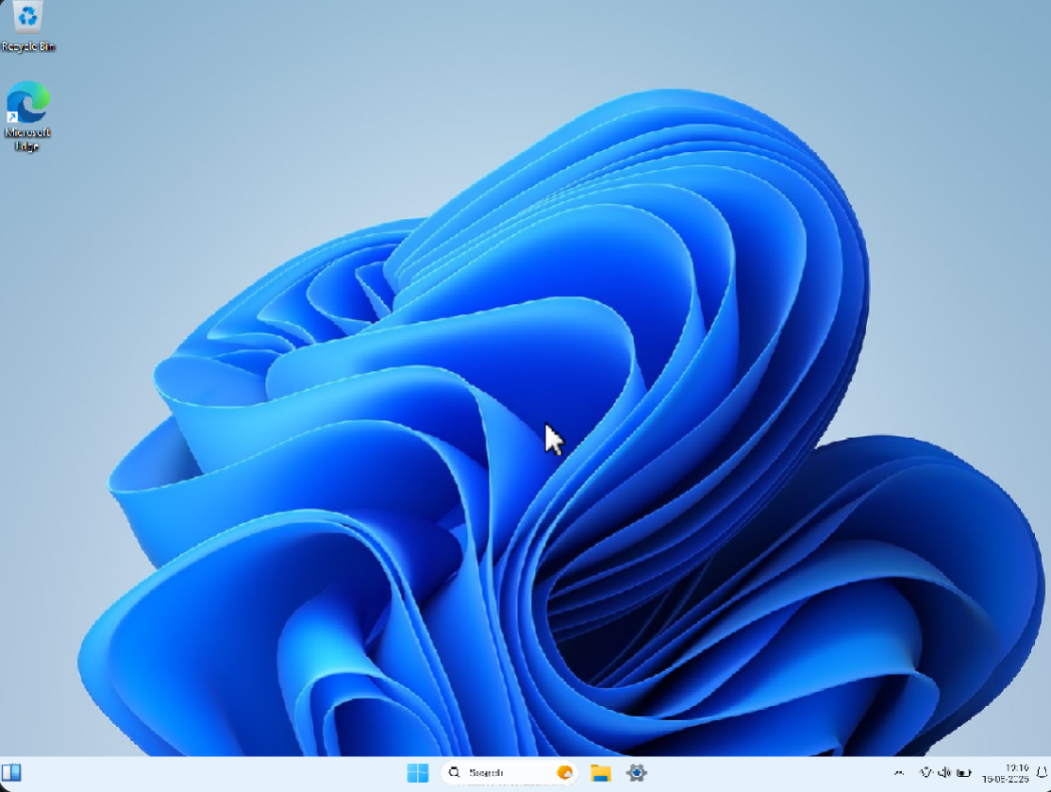1051x792 pixels.
Task: Launch Settings from the taskbar gear icon
Action: [636, 773]
